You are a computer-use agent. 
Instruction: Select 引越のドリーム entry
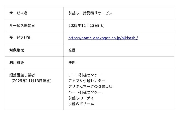click(81, 104)
